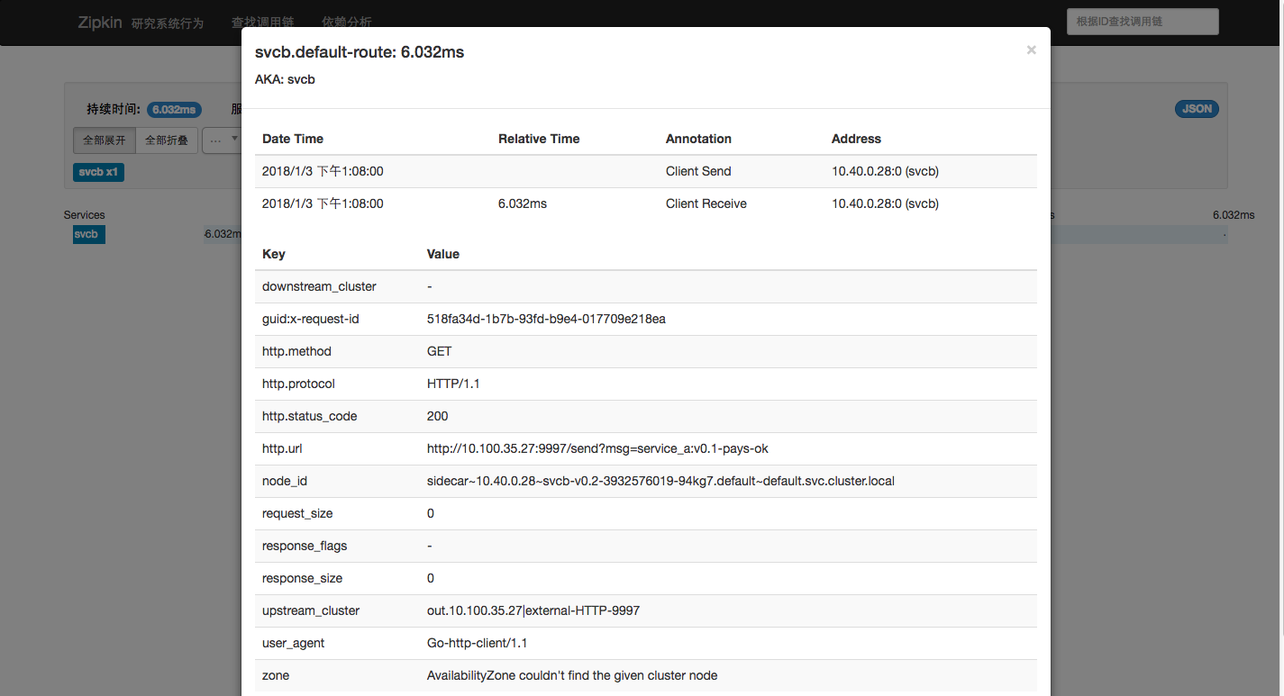This screenshot has width=1284, height=696.
Task: Click the guid:x-request-id value
Action: pyautogui.click(x=546, y=319)
